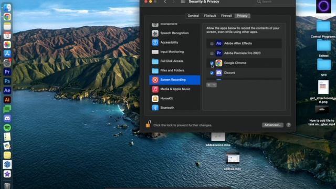336x189 pixels.
Task: Open purple star app in dock
Action: pos(7,174)
